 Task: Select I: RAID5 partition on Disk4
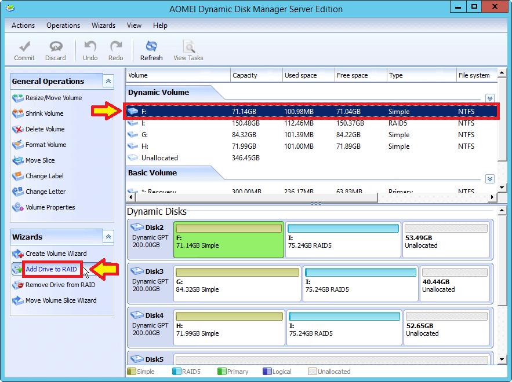[344, 328]
